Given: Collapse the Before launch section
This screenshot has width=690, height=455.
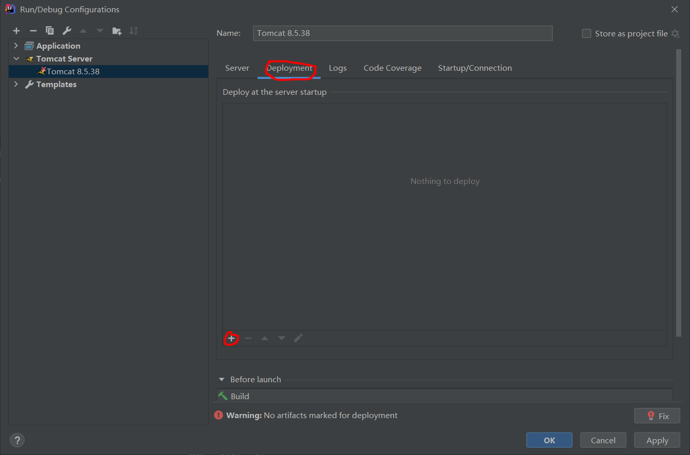Looking at the screenshot, I should [x=222, y=379].
